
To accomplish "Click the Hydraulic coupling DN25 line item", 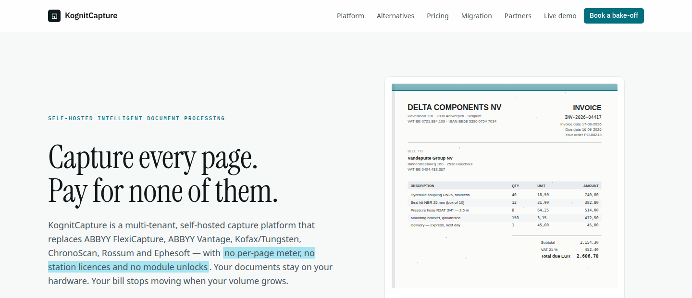I will [505, 195].
